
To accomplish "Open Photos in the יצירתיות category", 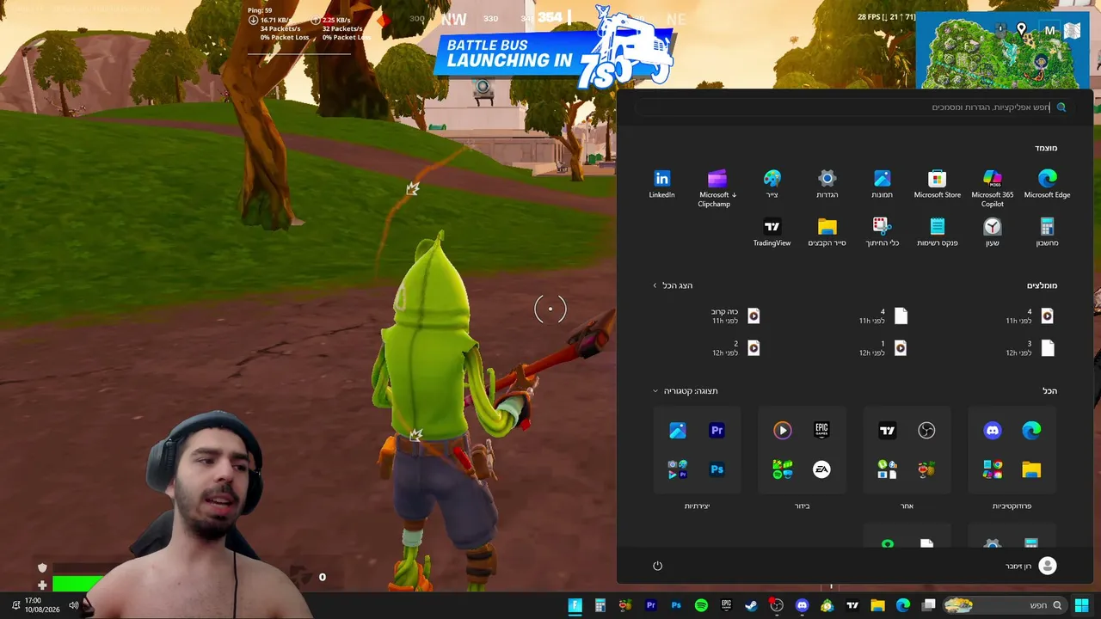I will click(677, 431).
